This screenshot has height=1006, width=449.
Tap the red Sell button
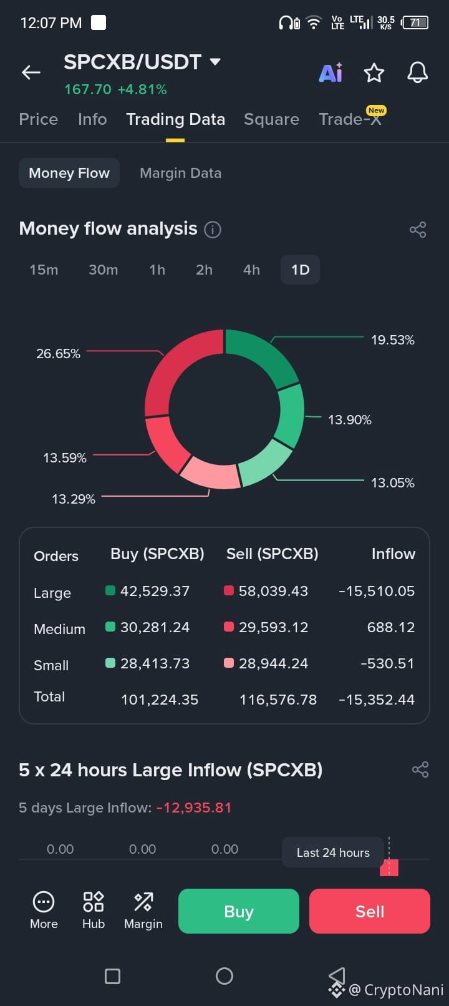(370, 911)
